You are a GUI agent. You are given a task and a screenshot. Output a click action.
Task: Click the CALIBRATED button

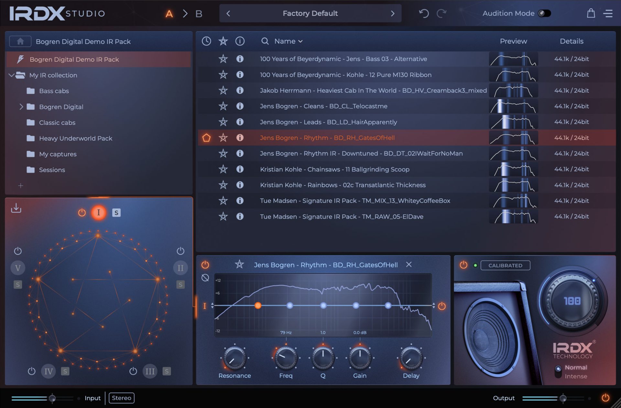[505, 265]
